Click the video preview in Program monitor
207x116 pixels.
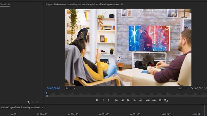[x=128, y=47]
